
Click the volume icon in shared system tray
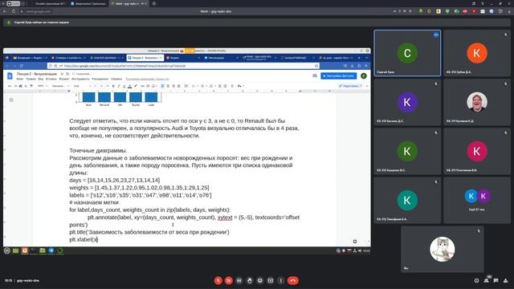tap(360, 250)
